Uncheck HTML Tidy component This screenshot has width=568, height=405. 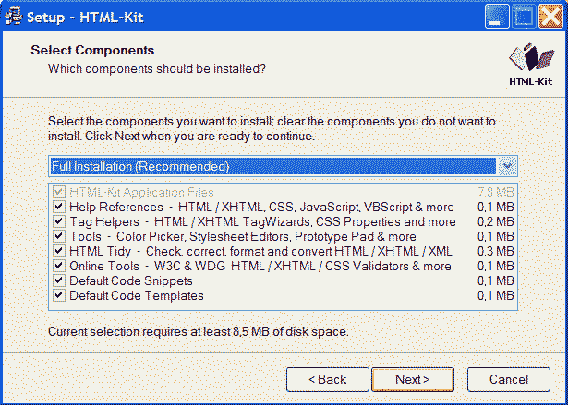click(59, 251)
